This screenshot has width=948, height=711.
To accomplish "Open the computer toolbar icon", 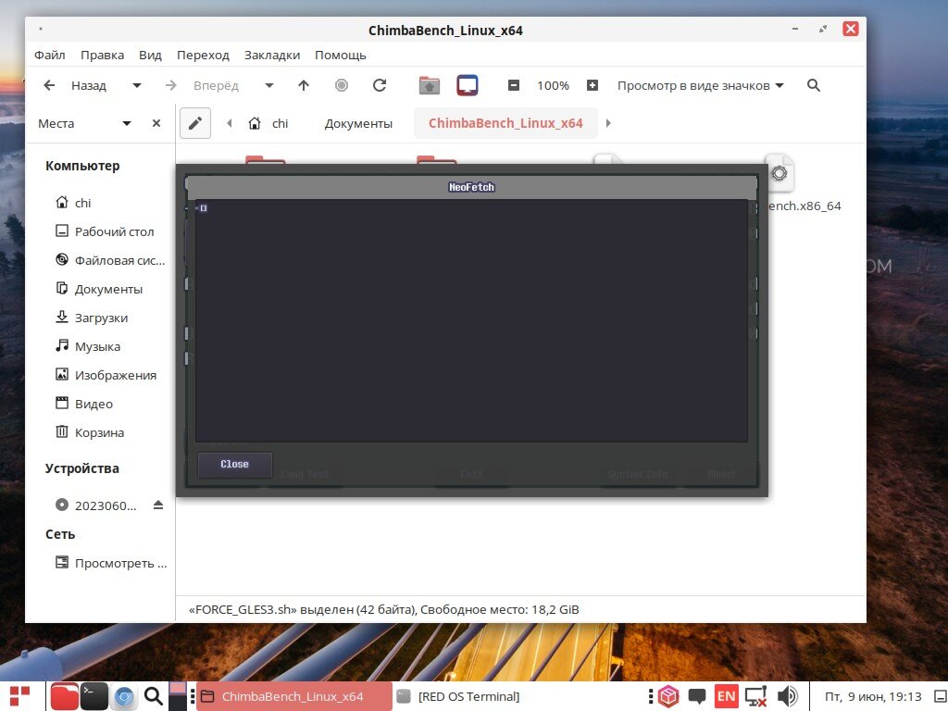I will pyautogui.click(x=468, y=85).
